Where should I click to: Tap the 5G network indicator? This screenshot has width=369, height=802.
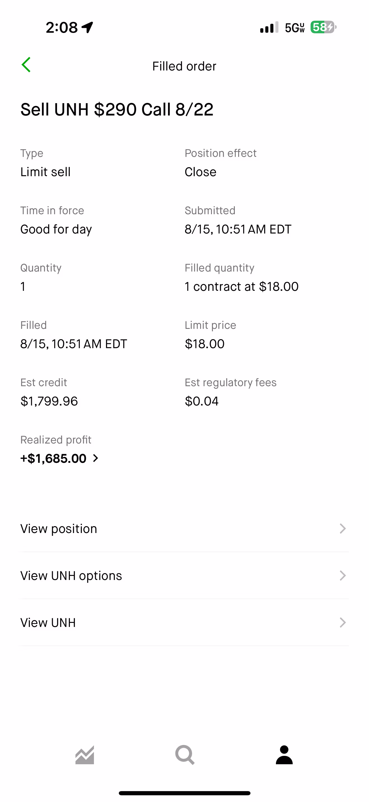[x=294, y=28]
